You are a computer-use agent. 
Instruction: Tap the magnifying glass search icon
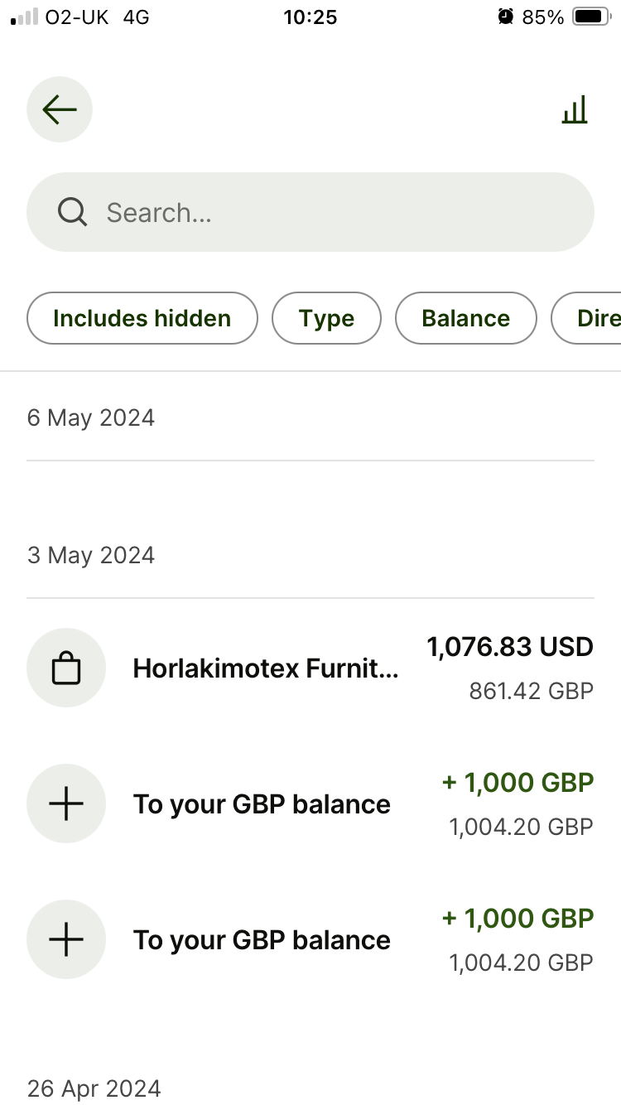(x=73, y=213)
